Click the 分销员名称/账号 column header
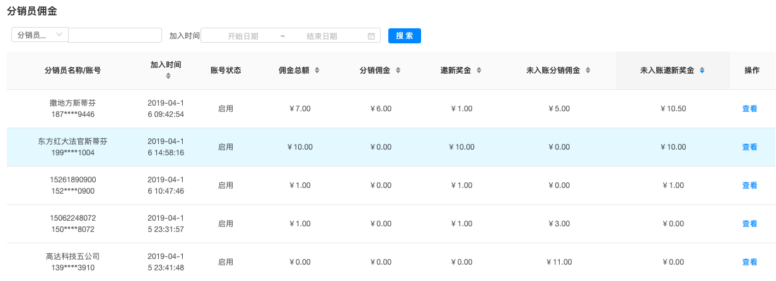This screenshot has width=776, height=281. (72, 70)
